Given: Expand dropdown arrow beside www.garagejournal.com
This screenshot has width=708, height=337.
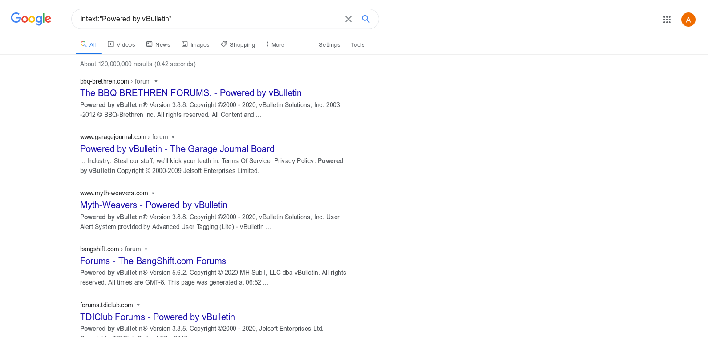Looking at the screenshot, I should [x=173, y=137].
